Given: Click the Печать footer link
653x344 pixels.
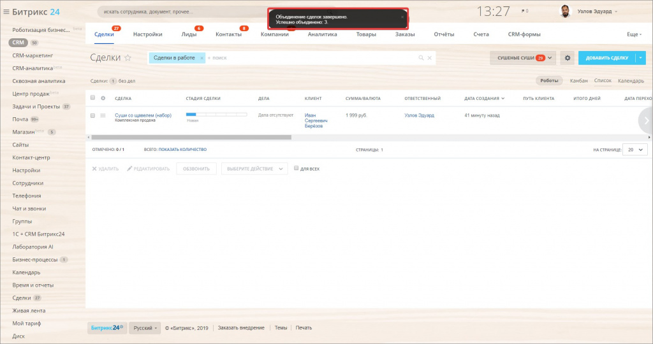Looking at the screenshot, I should point(304,328).
